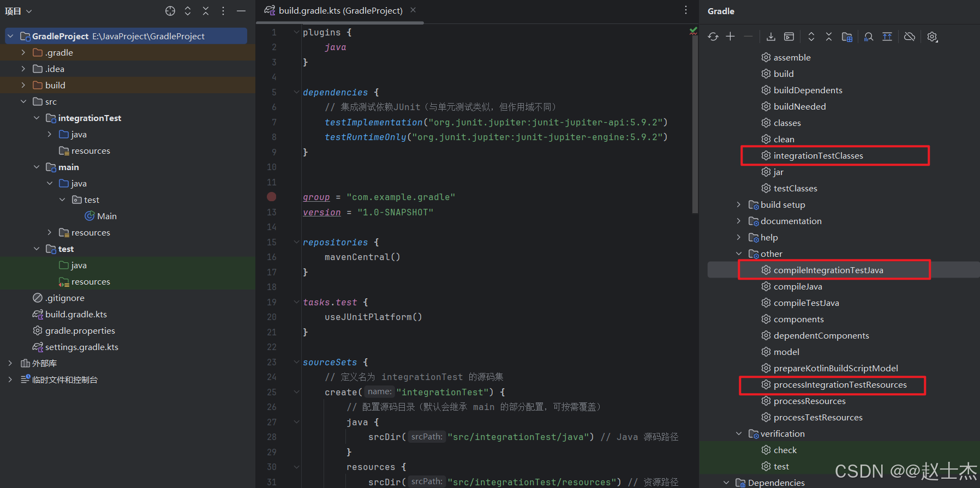
Task: Open build.gradle.kts in project tree
Action: tap(70, 314)
